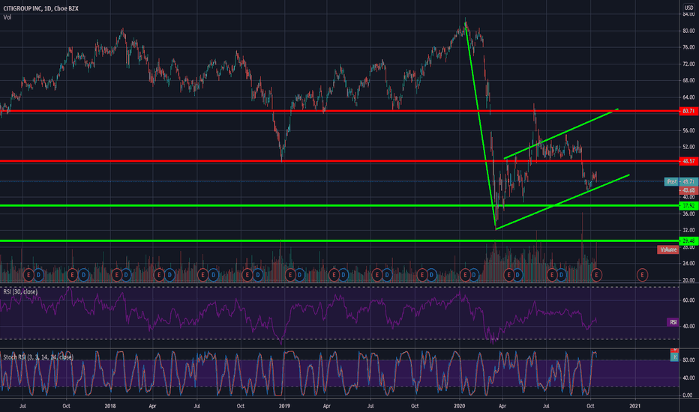The image size is (699, 412).
Task: Open the dividend D marker near April 2019
Action: point(343,275)
